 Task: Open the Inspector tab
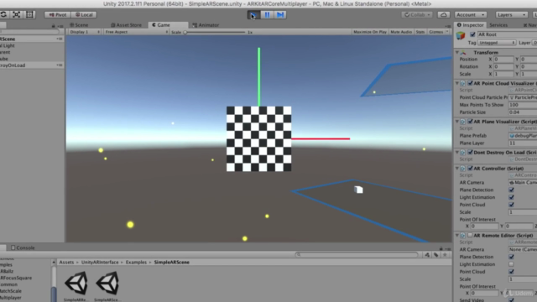coord(470,25)
